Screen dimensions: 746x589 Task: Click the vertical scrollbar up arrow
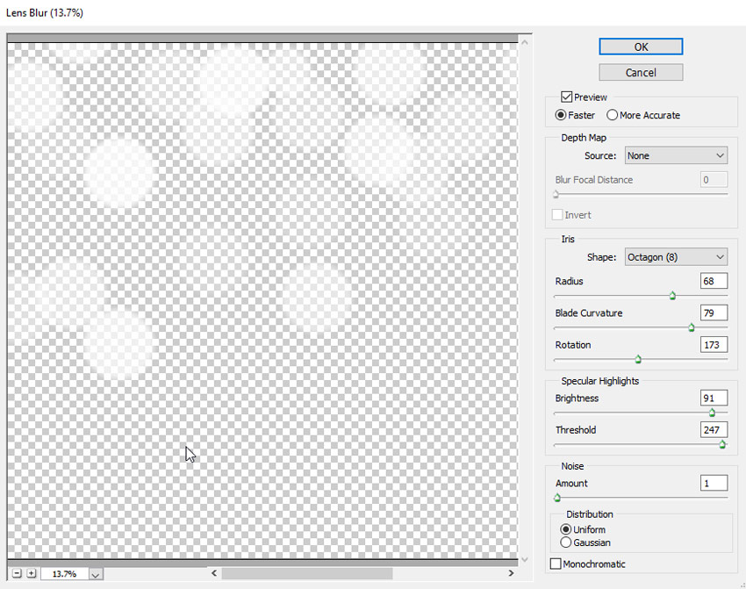(525, 42)
